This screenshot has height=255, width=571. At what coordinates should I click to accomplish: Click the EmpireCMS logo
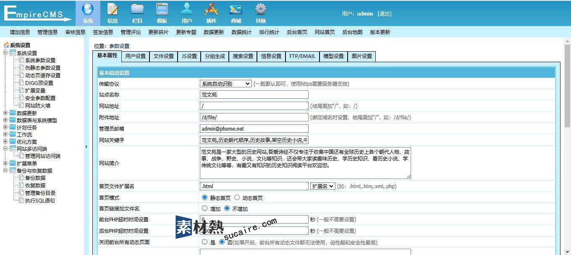[x=38, y=13]
